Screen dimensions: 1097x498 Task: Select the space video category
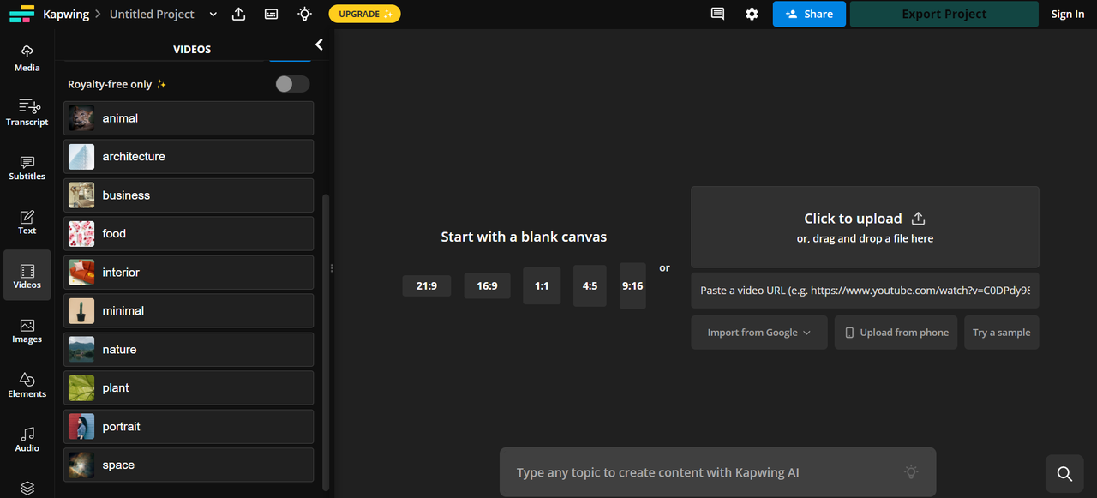point(189,465)
